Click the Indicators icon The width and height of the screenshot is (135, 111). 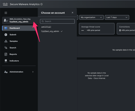coord(6,61)
